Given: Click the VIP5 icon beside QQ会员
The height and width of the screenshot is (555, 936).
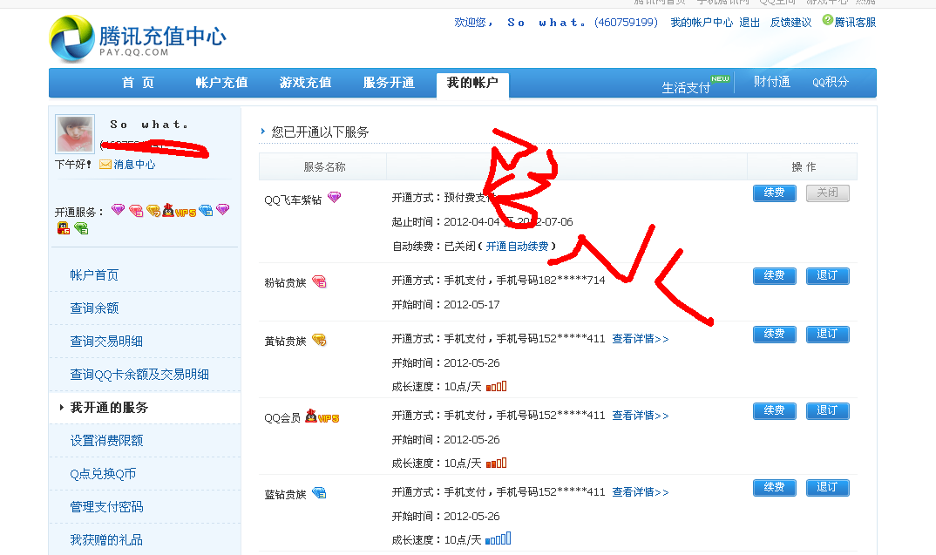Looking at the screenshot, I should point(322,416).
